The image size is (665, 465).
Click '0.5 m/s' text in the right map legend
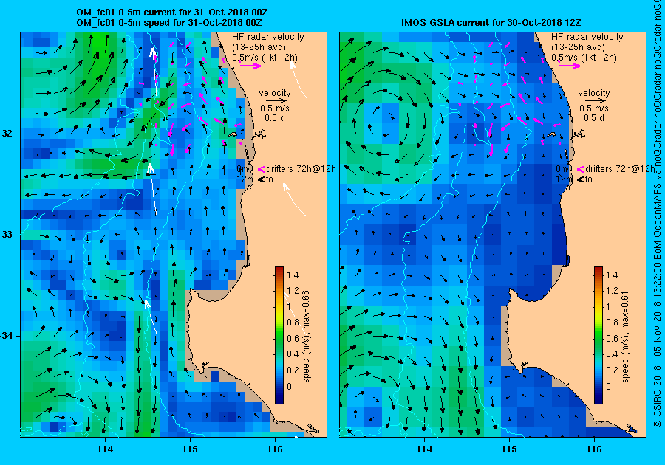click(594, 108)
